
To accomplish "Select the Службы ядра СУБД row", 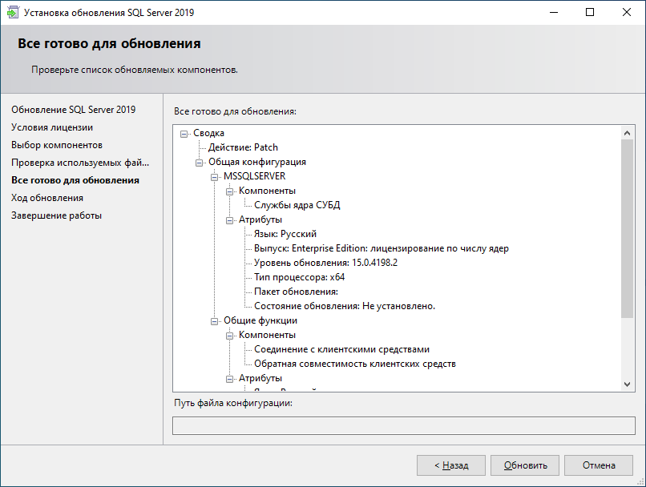I will [297, 205].
